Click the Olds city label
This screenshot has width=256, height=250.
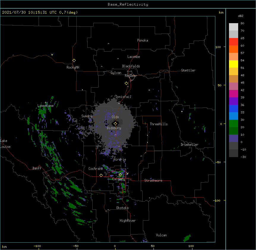pos(115,117)
